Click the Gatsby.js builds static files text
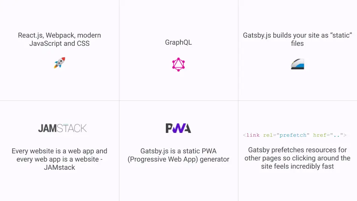This screenshot has height=201, width=357. (297, 39)
